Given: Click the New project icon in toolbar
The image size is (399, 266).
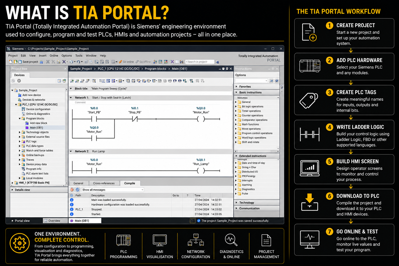Looking at the screenshot, I should point(11,62).
